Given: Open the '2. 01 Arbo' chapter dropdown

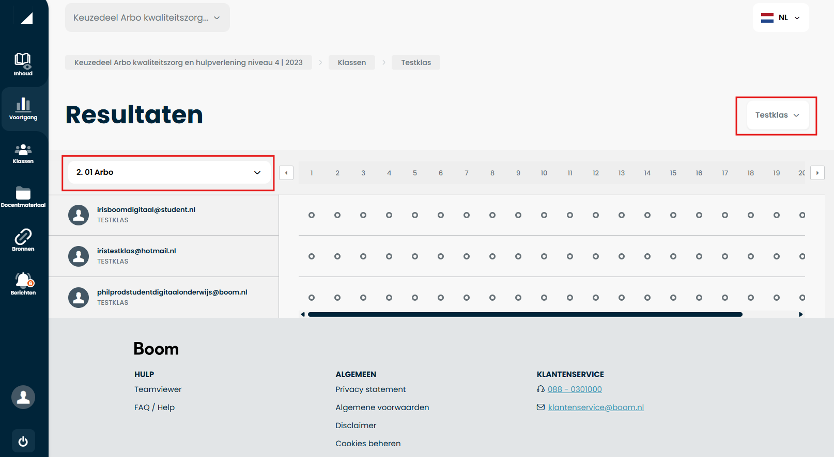Looking at the screenshot, I should pyautogui.click(x=168, y=172).
